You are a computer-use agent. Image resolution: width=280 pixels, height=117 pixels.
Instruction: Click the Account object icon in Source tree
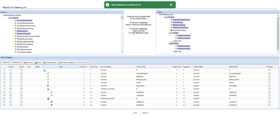coord(11,18)
